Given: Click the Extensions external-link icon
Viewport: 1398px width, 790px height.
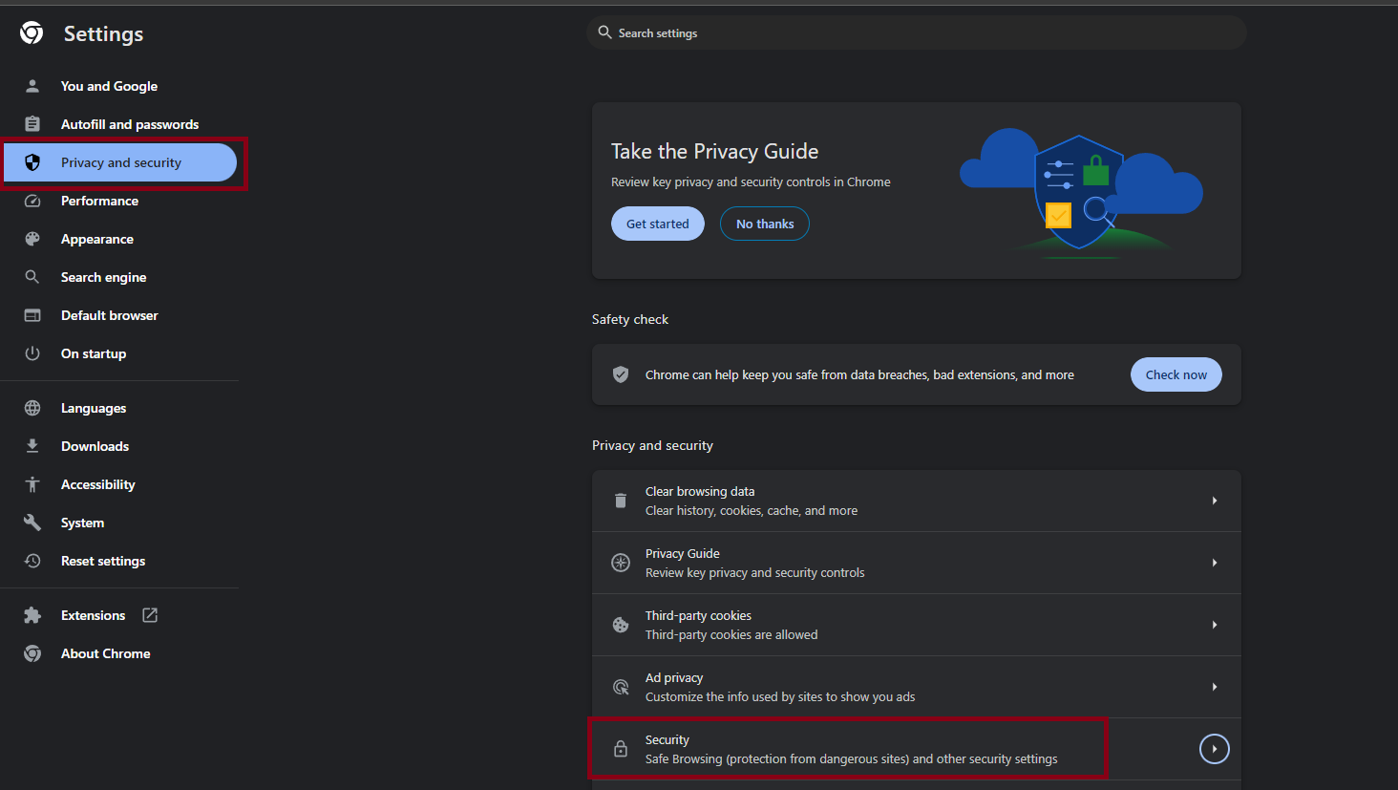Looking at the screenshot, I should [150, 615].
